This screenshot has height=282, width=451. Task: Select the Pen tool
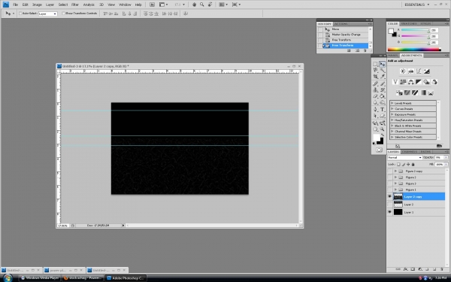pyautogui.click(x=375, y=109)
